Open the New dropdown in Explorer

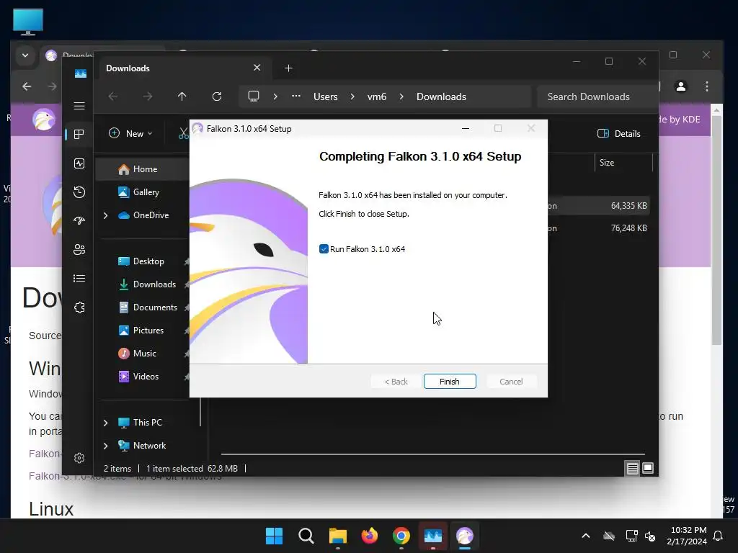[130, 133]
